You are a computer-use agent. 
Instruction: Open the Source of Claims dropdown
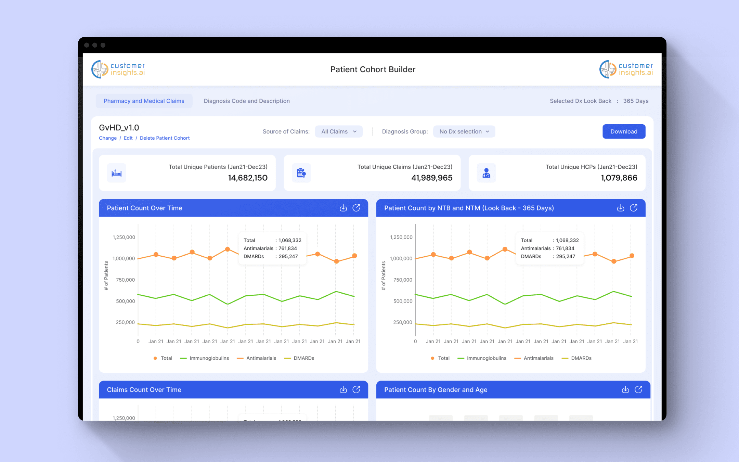338,131
